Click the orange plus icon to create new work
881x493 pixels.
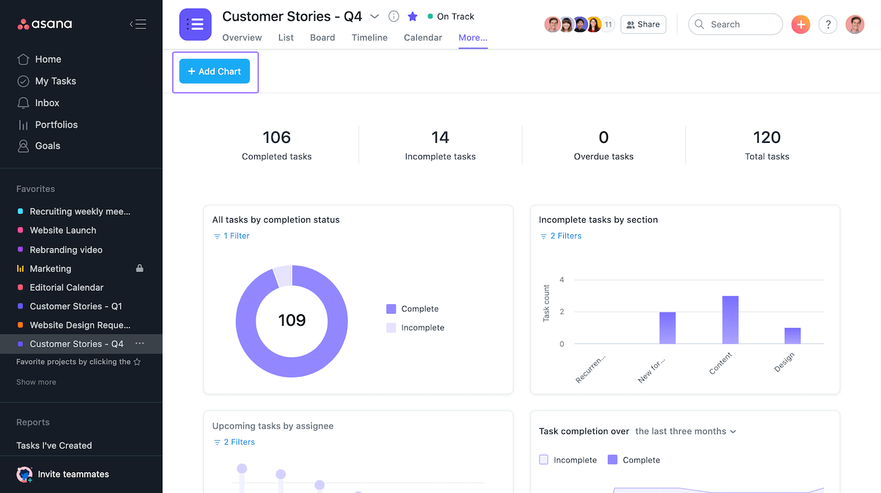(x=800, y=24)
